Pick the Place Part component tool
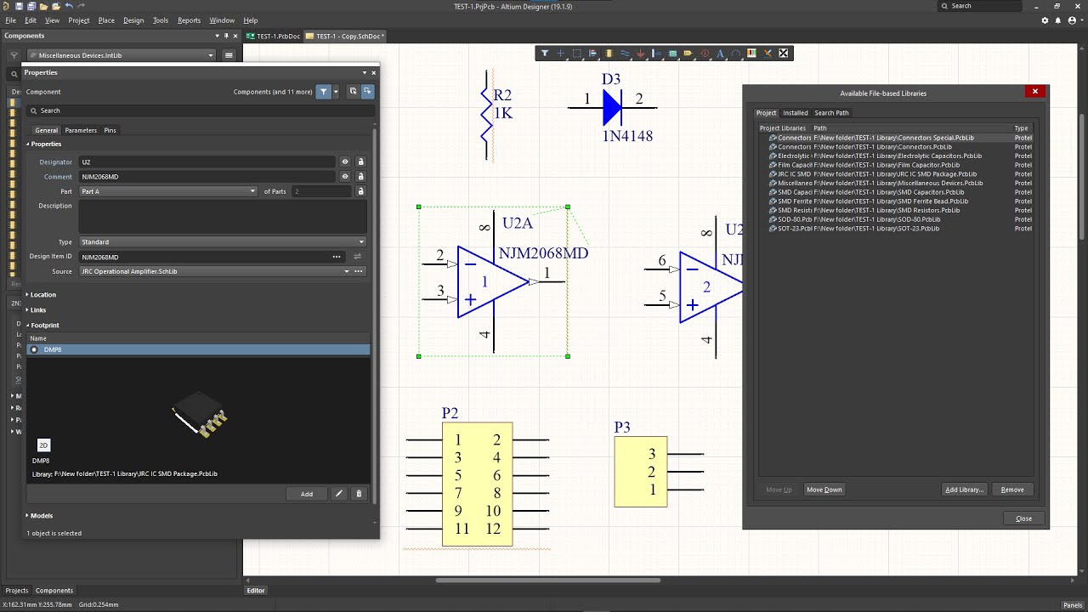Image resolution: width=1088 pixels, height=612 pixels. [609, 53]
